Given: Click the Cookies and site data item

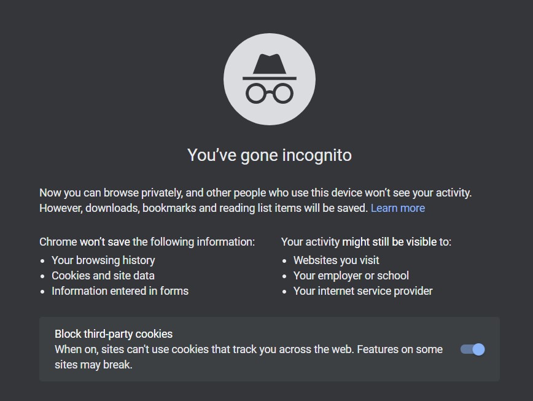Looking at the screenshot, I should pyautogui.click(x=103, y=276).
